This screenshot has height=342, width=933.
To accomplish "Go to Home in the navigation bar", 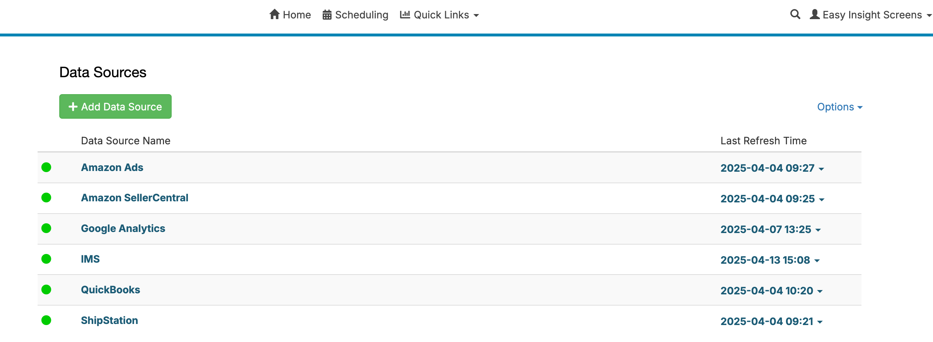I will tap(290, 15).
